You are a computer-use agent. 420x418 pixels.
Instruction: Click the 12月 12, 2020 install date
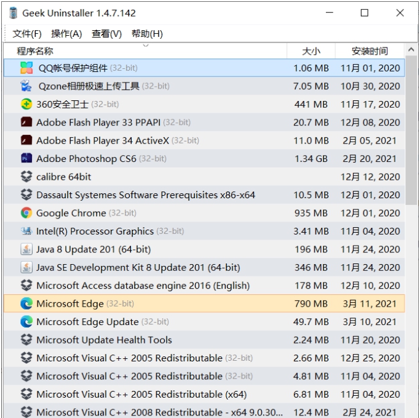pyautogui.click(x=370, y=177)
